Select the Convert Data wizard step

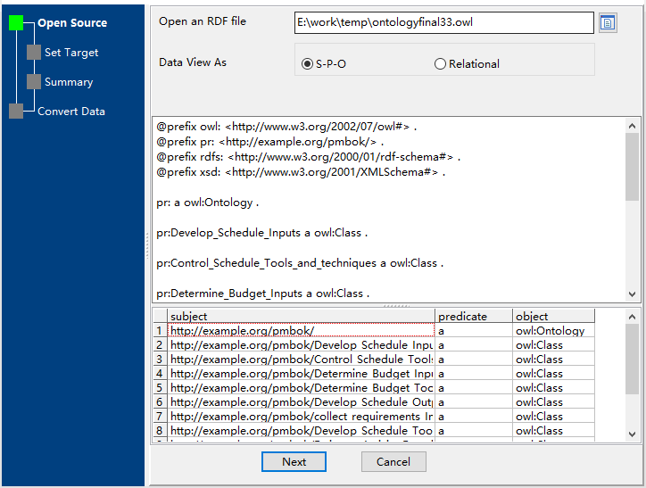(71, 112)
